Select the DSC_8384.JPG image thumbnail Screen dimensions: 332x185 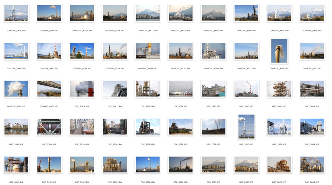[181, 165]
